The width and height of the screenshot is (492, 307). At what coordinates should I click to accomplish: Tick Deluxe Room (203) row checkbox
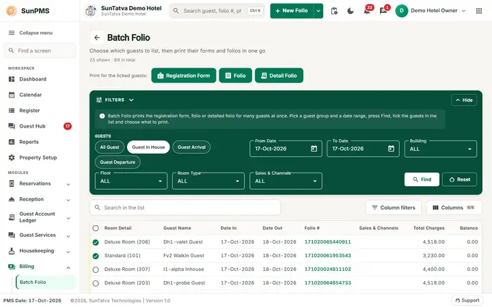96,283
